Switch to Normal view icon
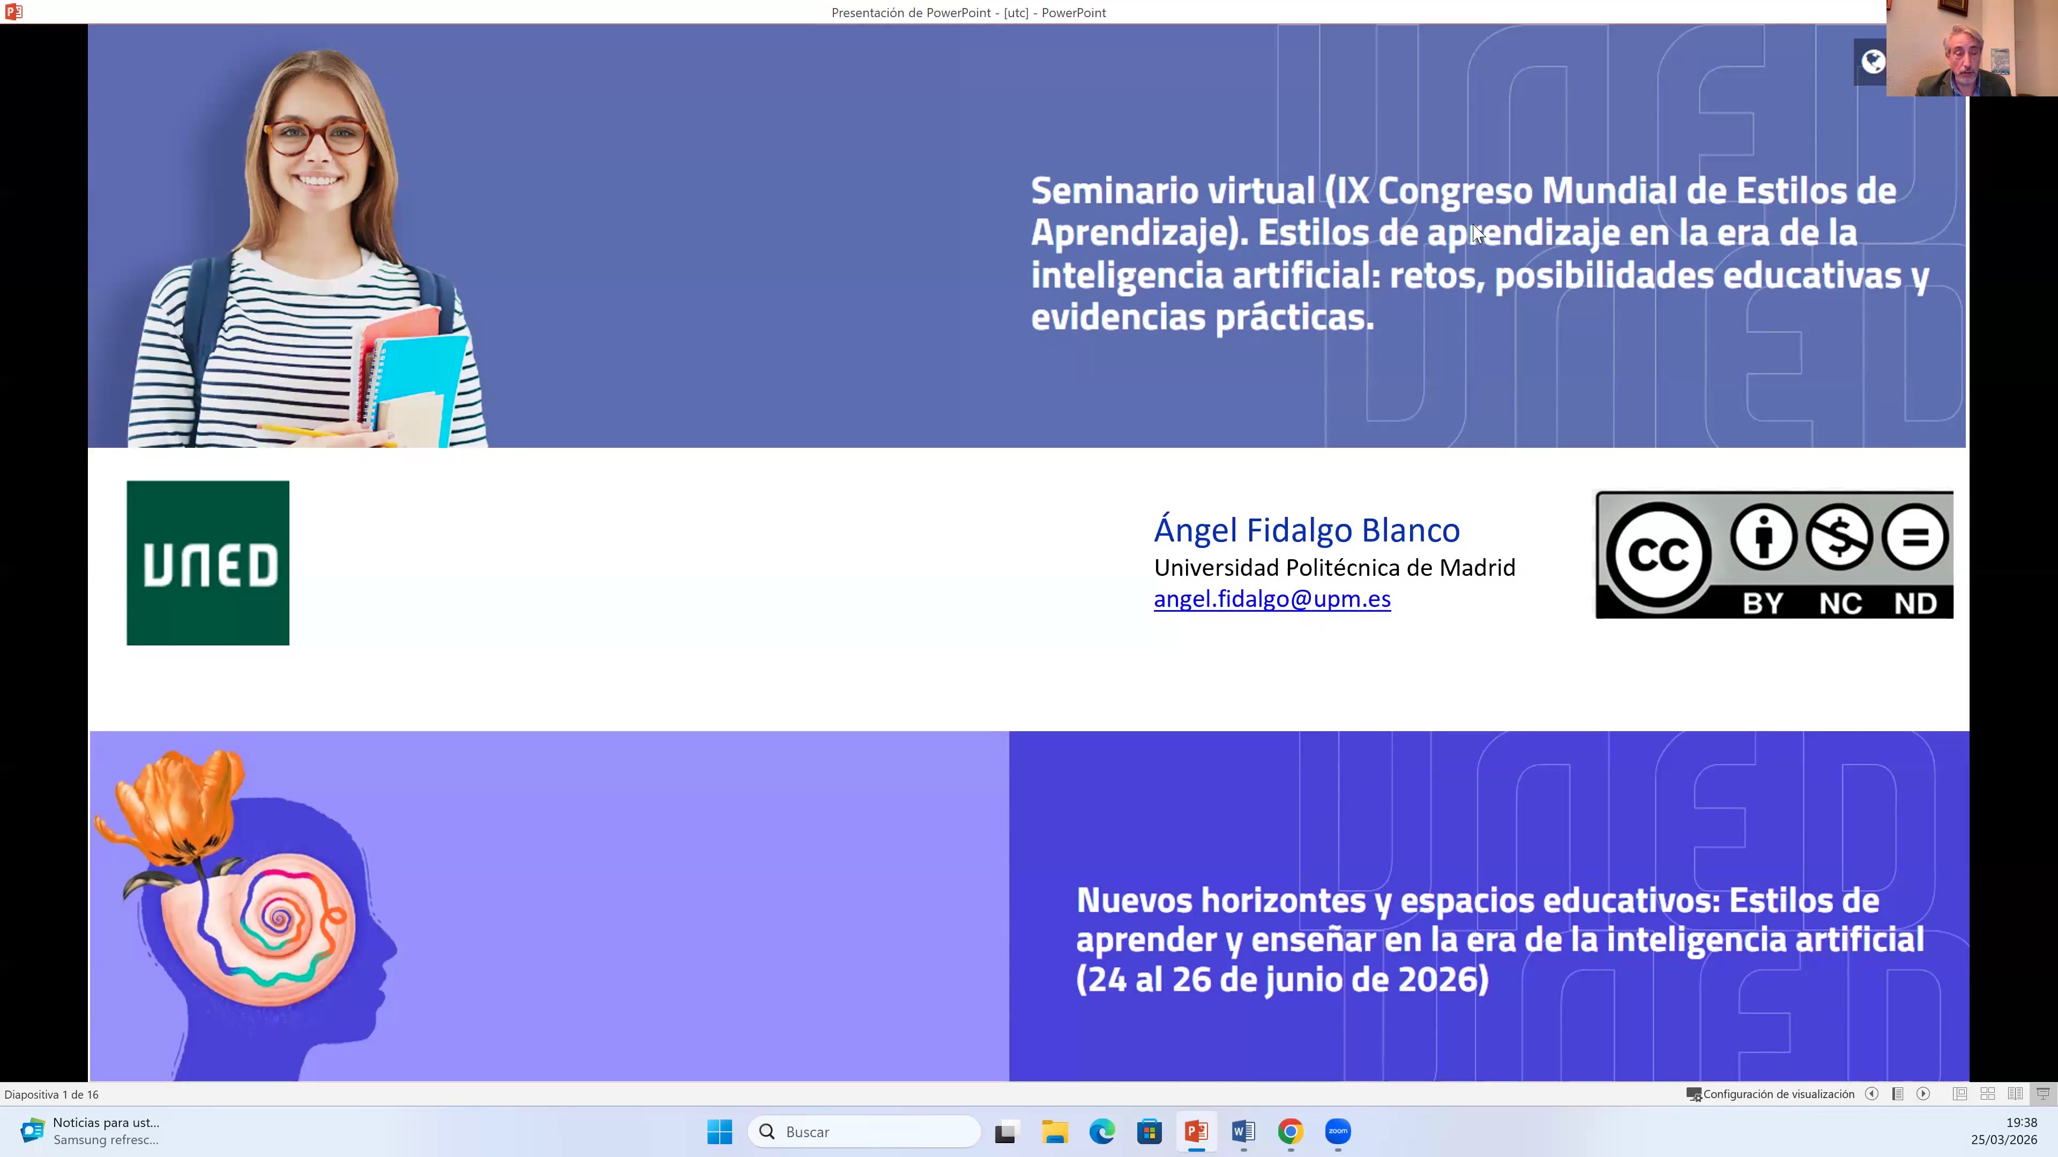Screen dimensions: 2058x1157 1960,1094
